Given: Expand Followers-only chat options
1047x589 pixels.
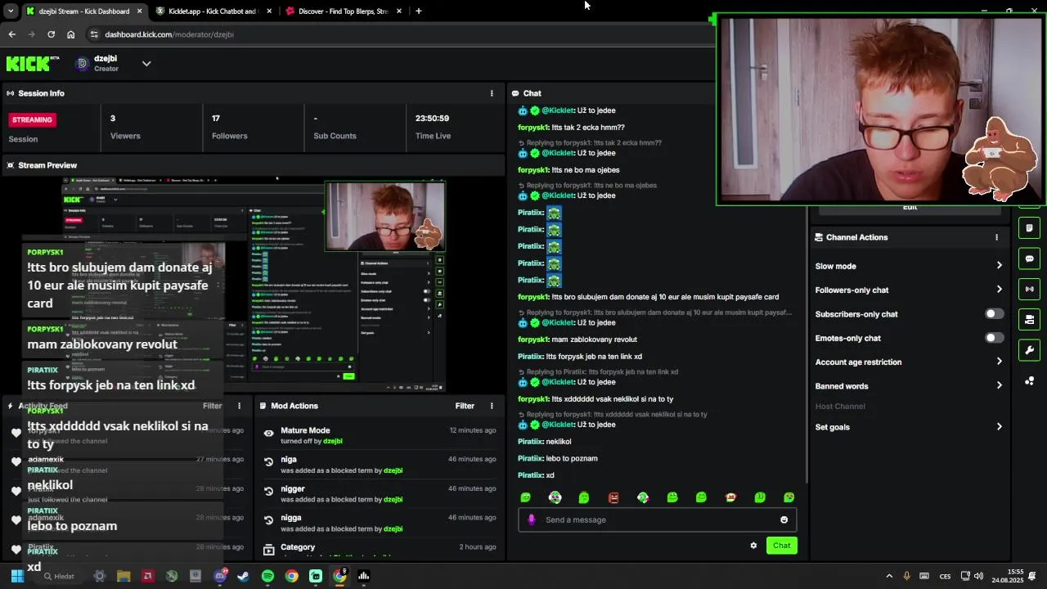Looking at the screenshot, I should pyautogui.click(x=999, y=290).
